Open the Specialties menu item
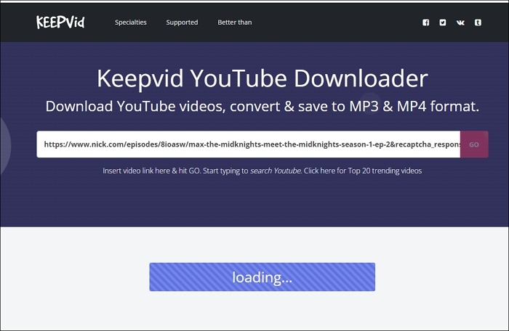This screenshot has width=509, height=331. pyautogui.click(x=130, y=23)
